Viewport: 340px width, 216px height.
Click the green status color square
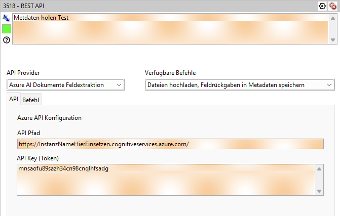tap(6, 29)
